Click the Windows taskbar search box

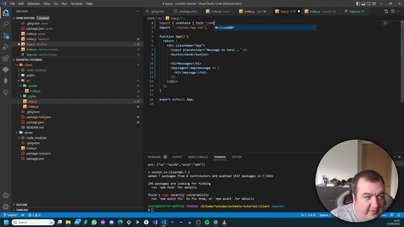point(33,223)
